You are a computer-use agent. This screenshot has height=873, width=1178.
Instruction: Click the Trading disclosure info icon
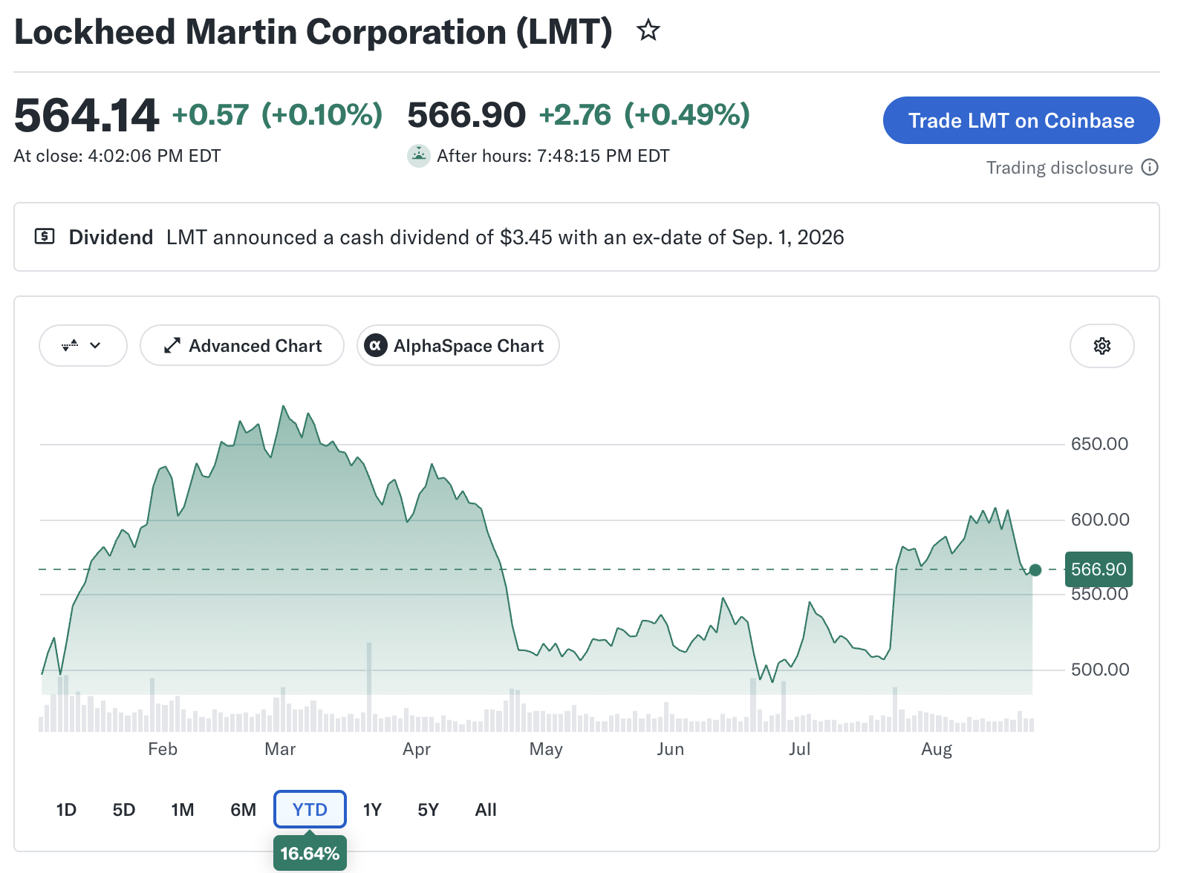(x=1150, y=167)
